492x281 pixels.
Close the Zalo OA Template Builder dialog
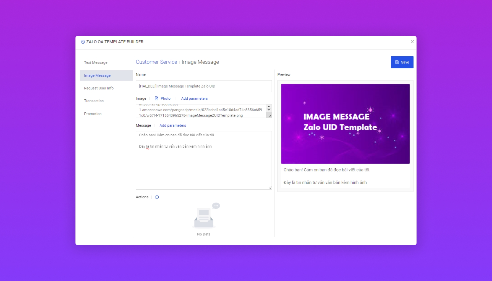(412, 42)
